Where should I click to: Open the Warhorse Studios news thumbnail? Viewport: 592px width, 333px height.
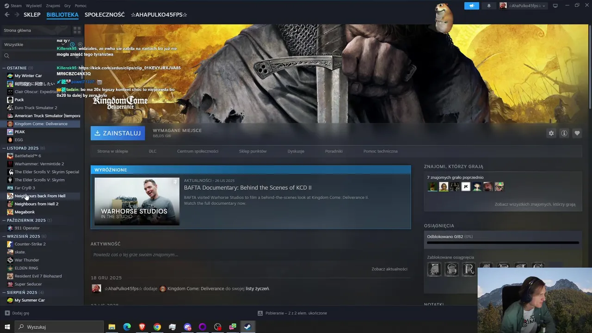pos(137,201)
